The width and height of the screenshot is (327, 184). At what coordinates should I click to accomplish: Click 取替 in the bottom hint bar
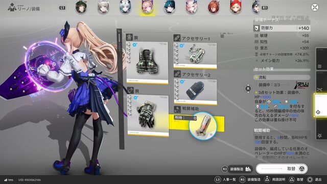click(300, 179)
